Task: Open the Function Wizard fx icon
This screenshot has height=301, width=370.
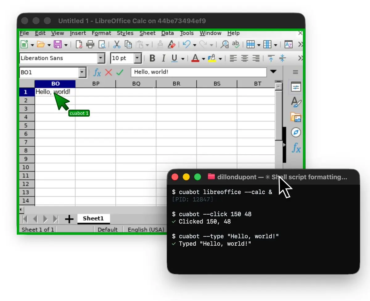Action: pyautogui.click(x=97, y=73)
